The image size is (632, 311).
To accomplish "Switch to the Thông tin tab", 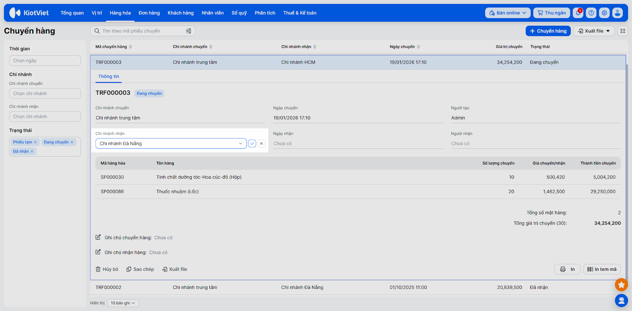I will (109, 77).
